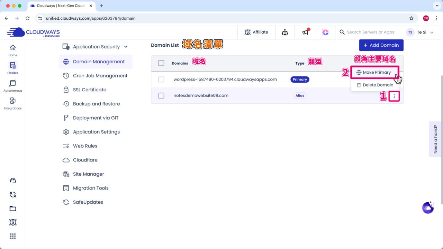
Task: Click the robot assistant icon
Action: tap(285, 32)
